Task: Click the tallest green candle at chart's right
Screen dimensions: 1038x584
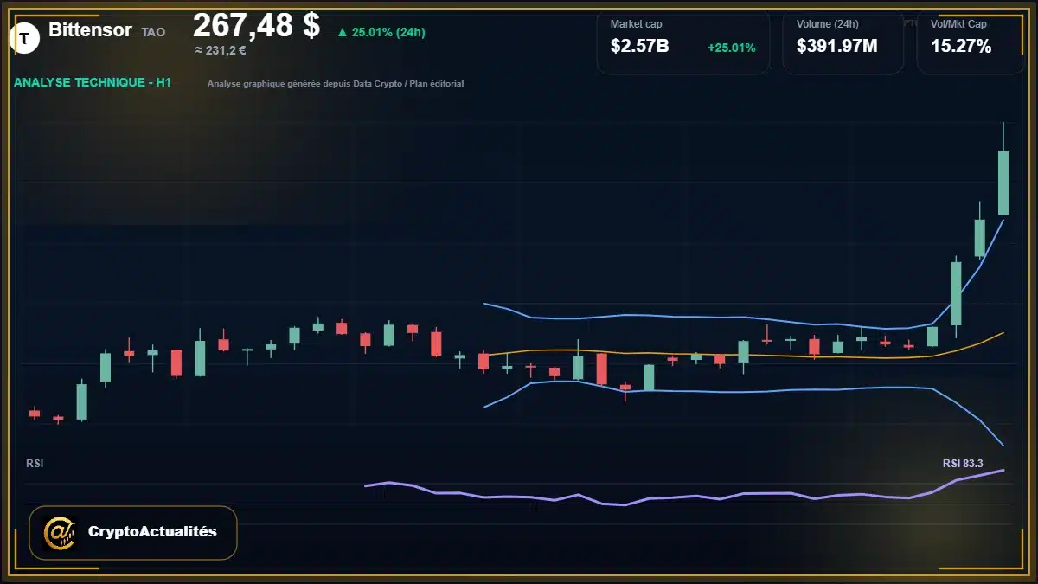Action: (x=1003, y=183)
